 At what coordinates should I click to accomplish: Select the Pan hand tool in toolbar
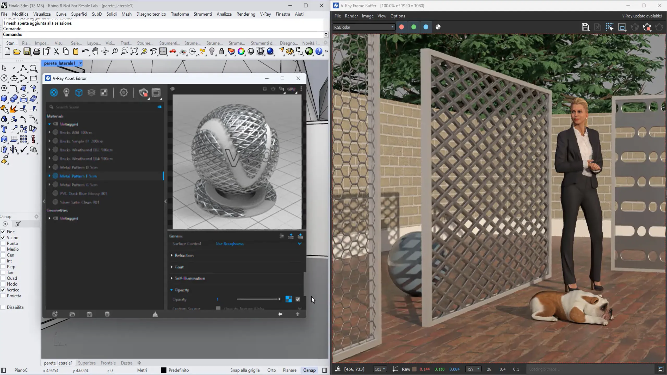pyautogui.click(x=95, y=51)
